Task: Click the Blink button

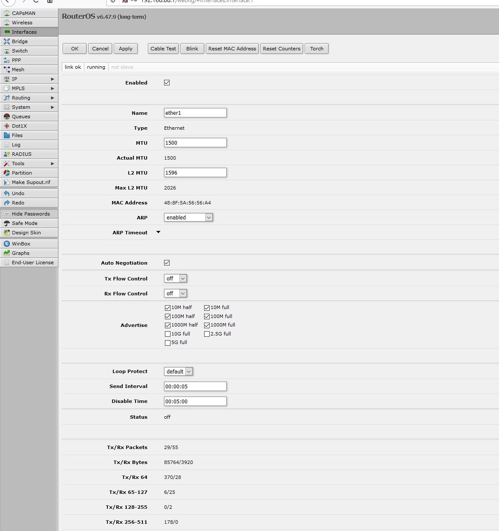Action: pos(192,49)
